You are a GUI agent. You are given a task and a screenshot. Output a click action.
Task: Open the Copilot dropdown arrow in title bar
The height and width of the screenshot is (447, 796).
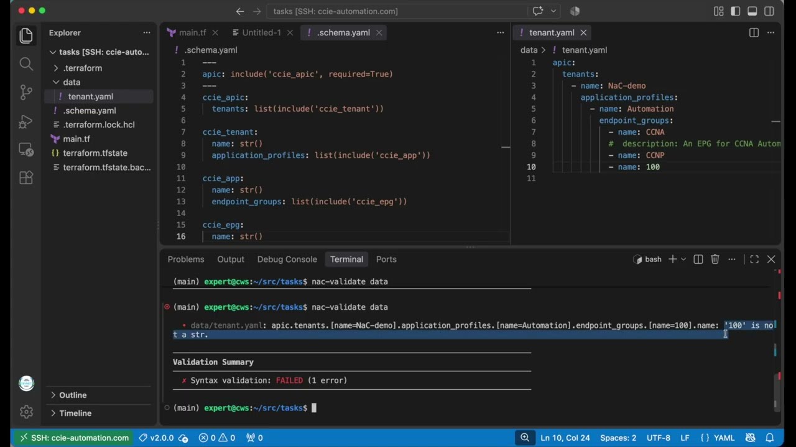[x=553, y=11]
